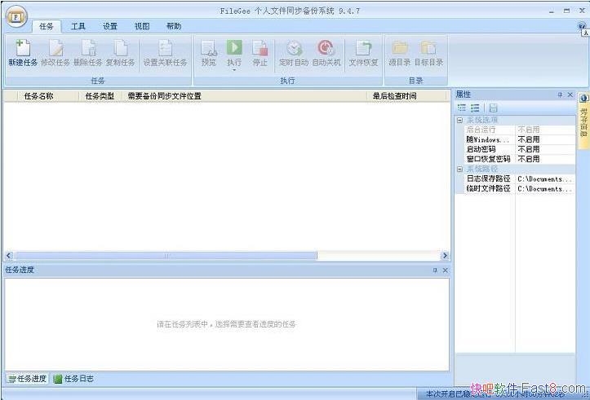This screenshot has height=400, width=590.
Task: Collapse the 系统路径 group
Action: [459, 169]
